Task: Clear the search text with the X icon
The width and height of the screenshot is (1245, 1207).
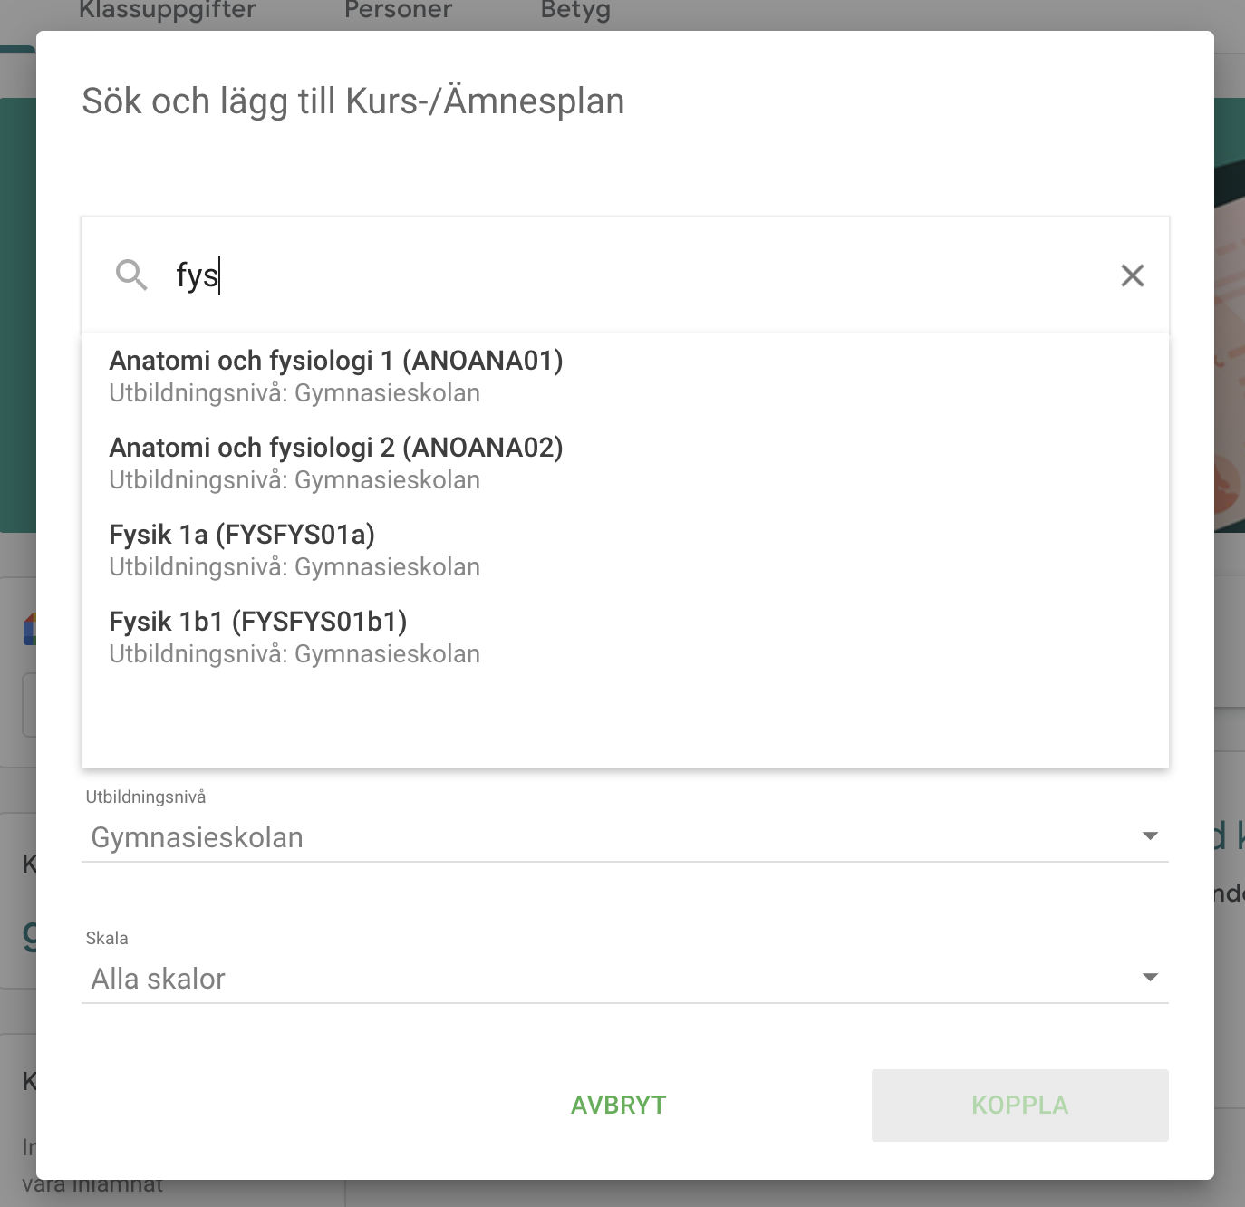Action: [x=1132, y=275]
